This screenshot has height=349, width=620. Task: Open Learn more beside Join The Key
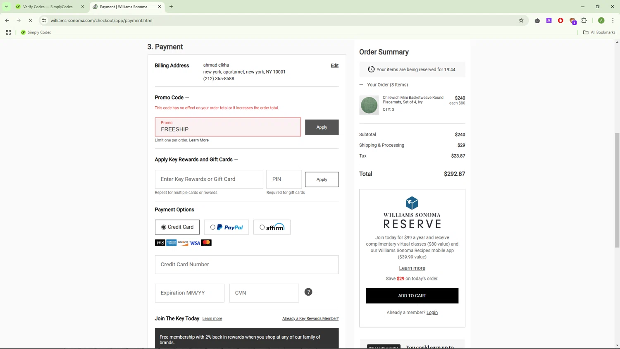tap(212, 319)
